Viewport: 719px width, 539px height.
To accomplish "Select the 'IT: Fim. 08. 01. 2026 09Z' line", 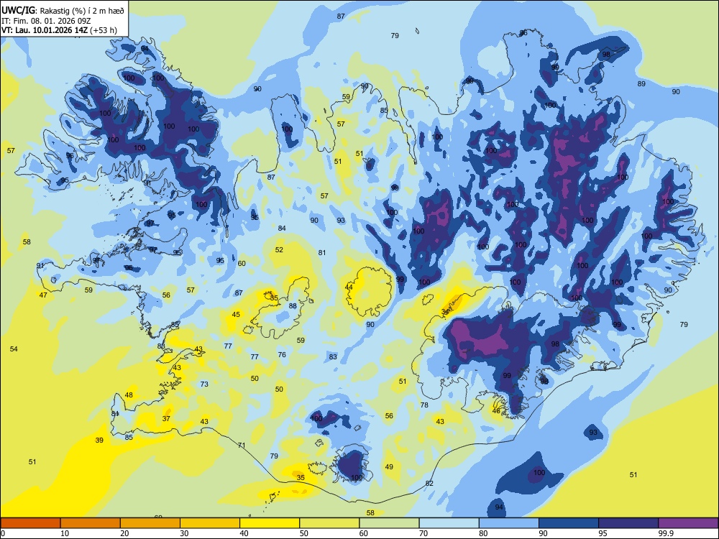I will click(46, 21).
